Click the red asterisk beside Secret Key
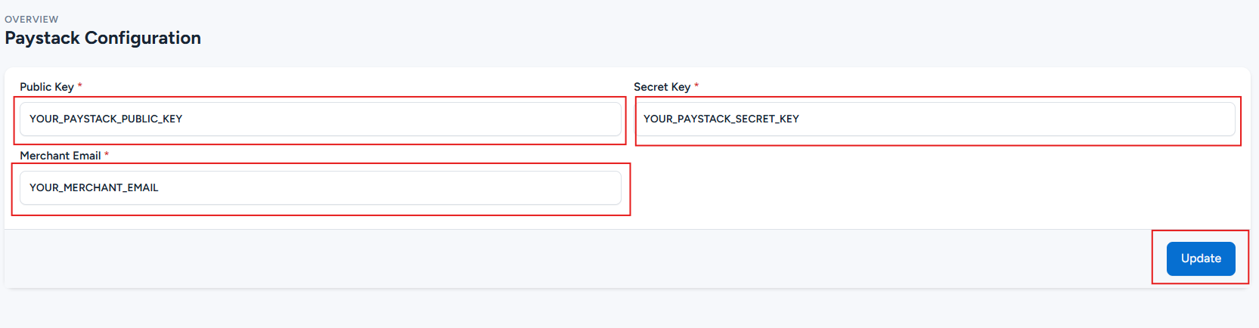This screenshot has height=328, width=1259. pyautogui.click(x=696, y=86)
